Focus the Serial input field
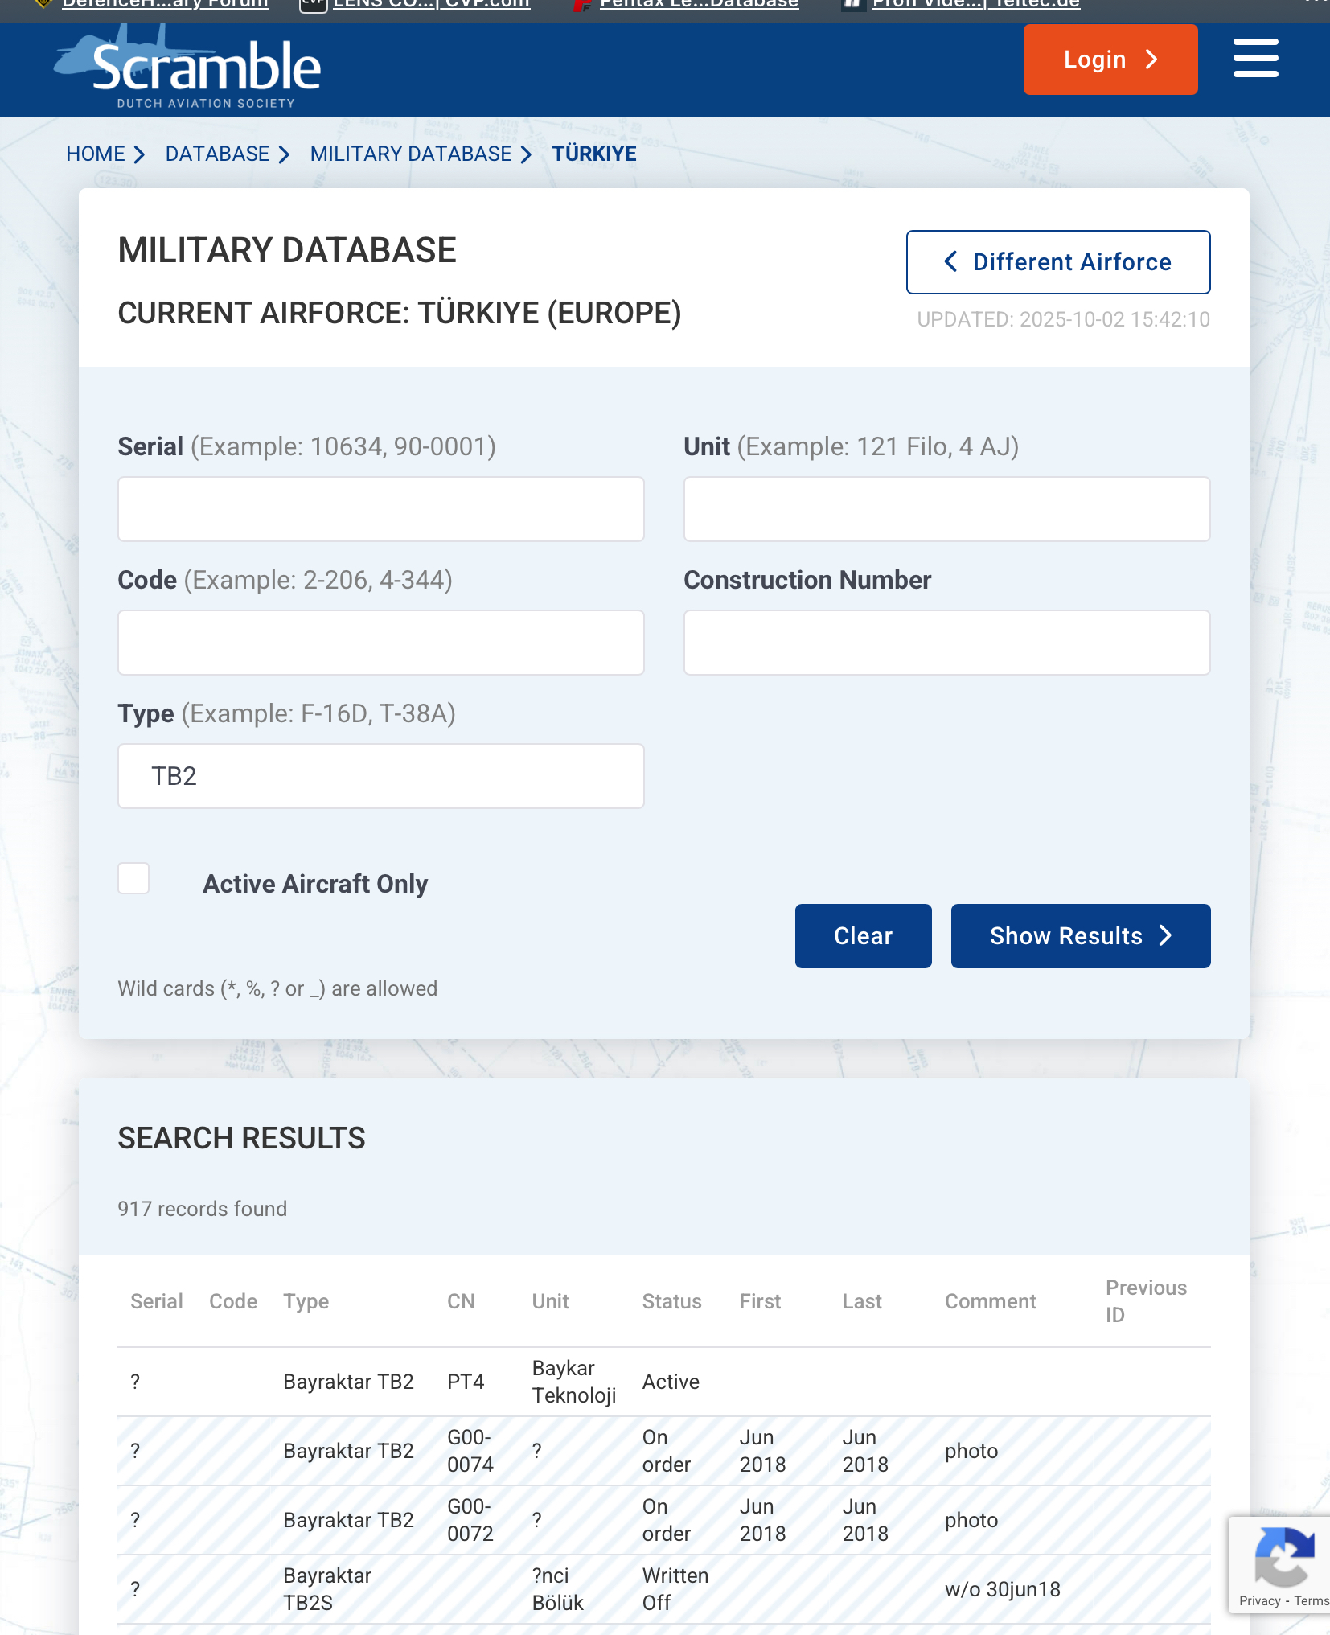The width and height of the screenshot is (1330, 1635). tap(380, 509)
